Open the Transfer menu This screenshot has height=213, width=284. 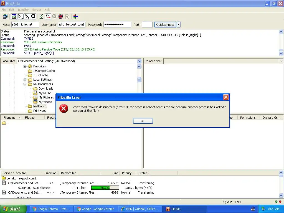23,10
